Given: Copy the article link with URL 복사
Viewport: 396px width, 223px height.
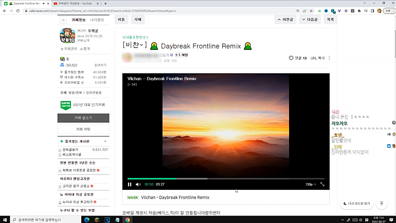Looking at the screenshot, I should 317,58.
